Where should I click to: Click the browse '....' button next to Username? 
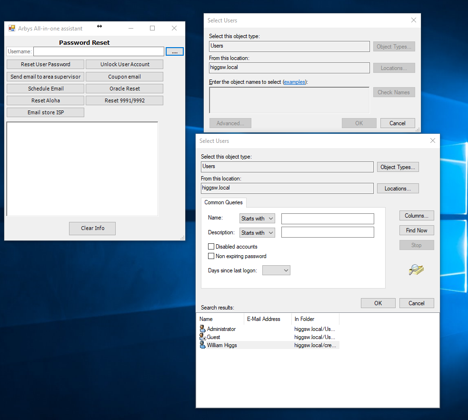tap(175, 51)
